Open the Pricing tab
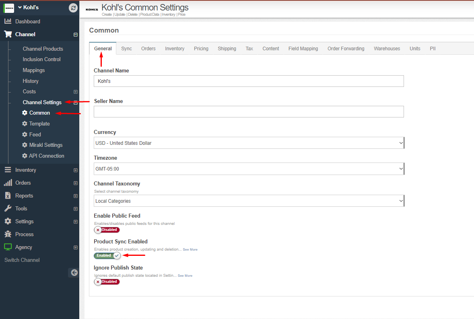 coord(201,49)
